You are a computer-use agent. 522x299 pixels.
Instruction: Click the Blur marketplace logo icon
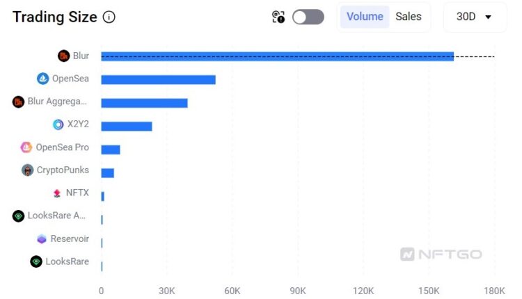[x=64, y=56]
